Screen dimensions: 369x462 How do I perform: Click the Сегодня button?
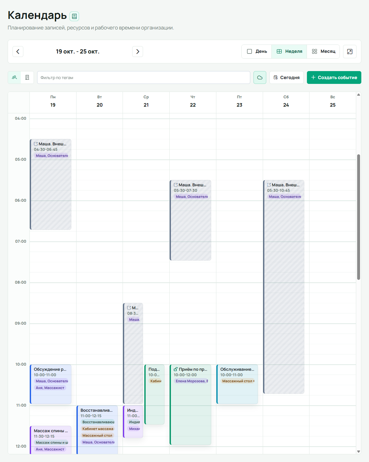click(x=287, y=77)
